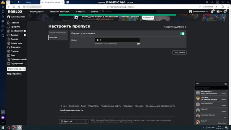Open the Справка footer link
The image size is (231, 130).
[128, 106]
